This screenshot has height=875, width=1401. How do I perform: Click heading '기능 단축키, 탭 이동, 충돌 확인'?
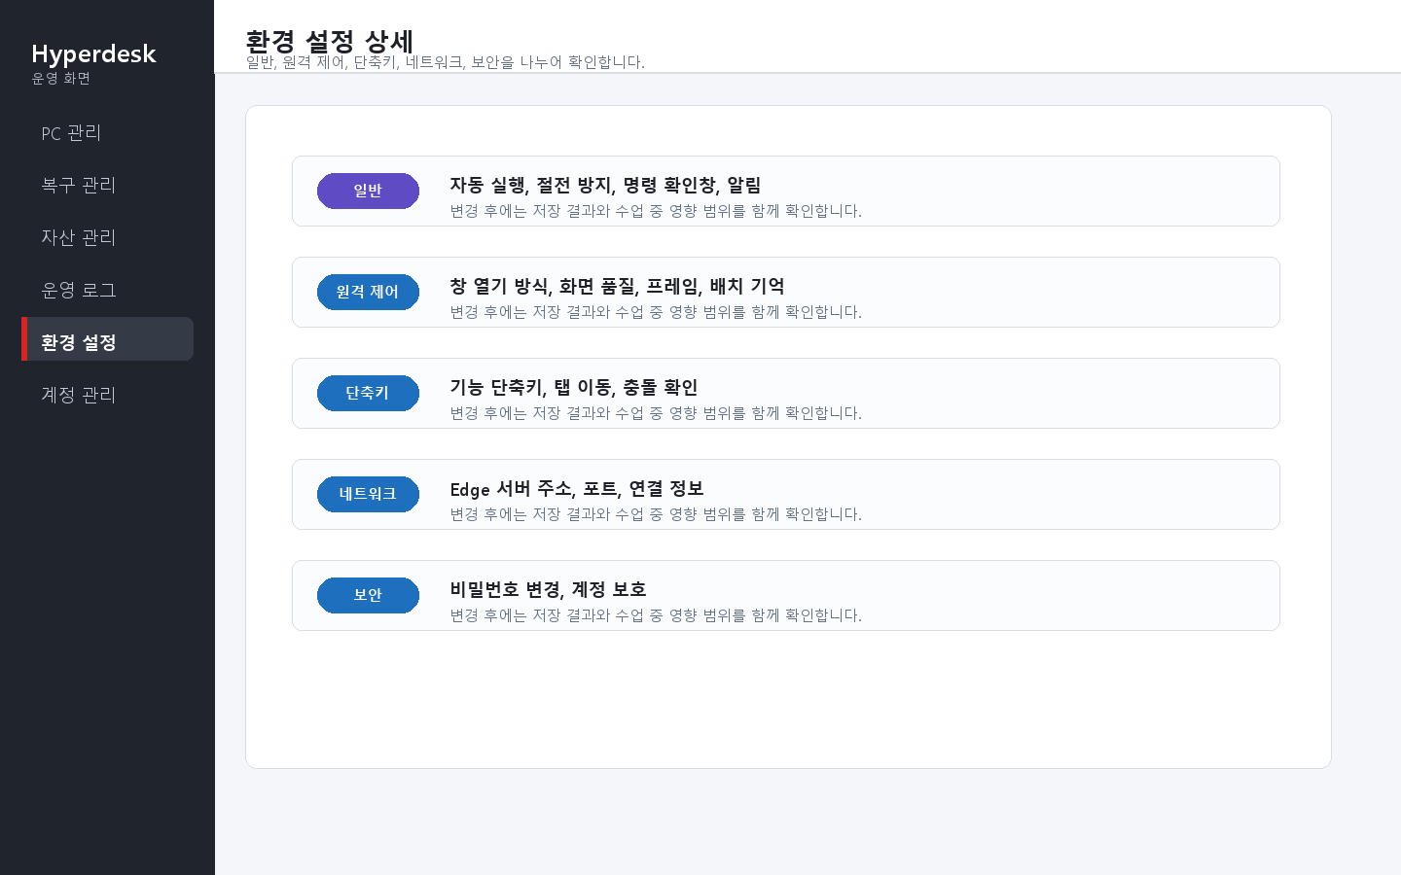pos(574,387)
